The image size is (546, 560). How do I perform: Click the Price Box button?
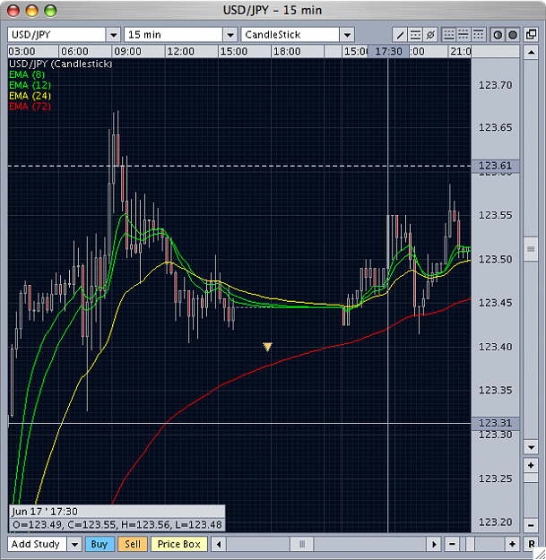179,544
